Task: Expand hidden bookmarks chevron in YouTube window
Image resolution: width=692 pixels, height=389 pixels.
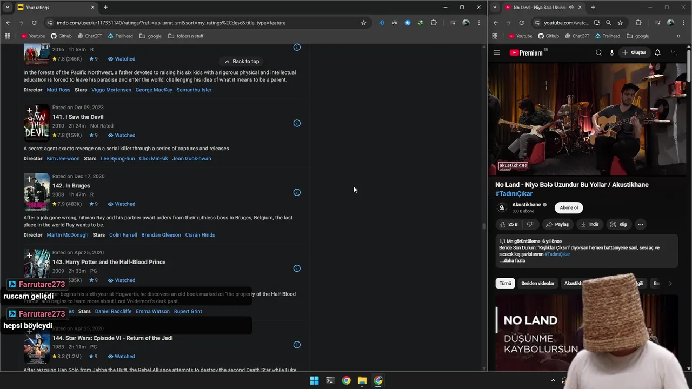Action: point(678,36)
